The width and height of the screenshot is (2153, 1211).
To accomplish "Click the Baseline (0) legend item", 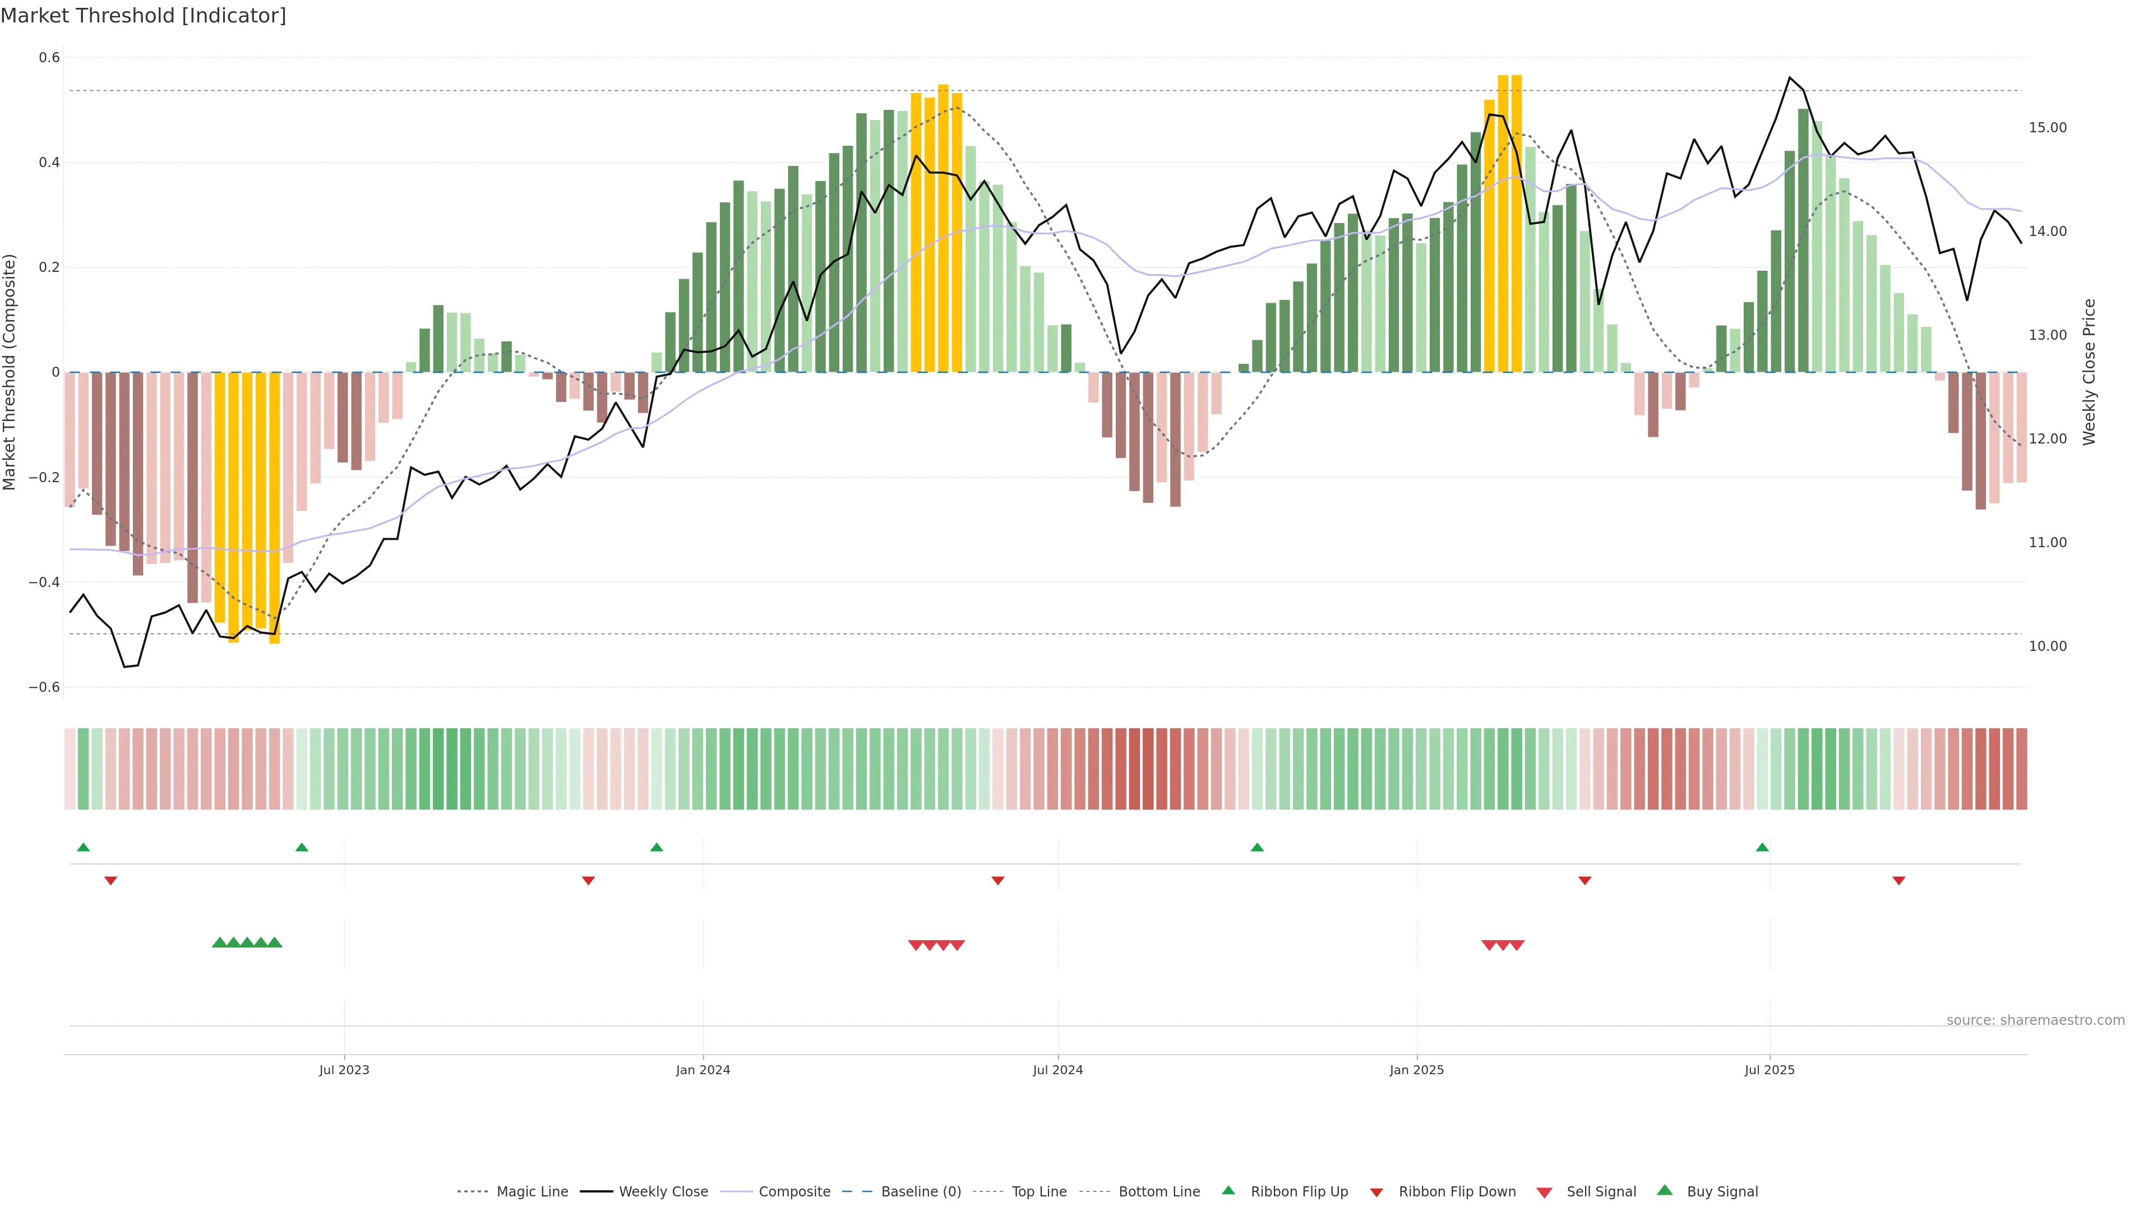I will coord(920,1192).
